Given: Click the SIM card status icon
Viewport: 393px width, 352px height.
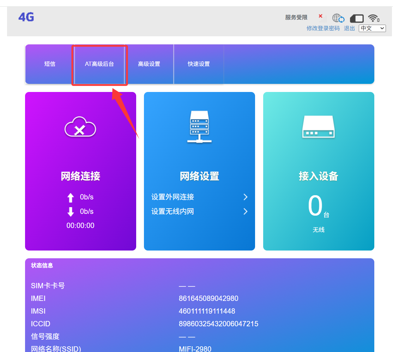Looking at the screenshot, I should coord(357,18).
